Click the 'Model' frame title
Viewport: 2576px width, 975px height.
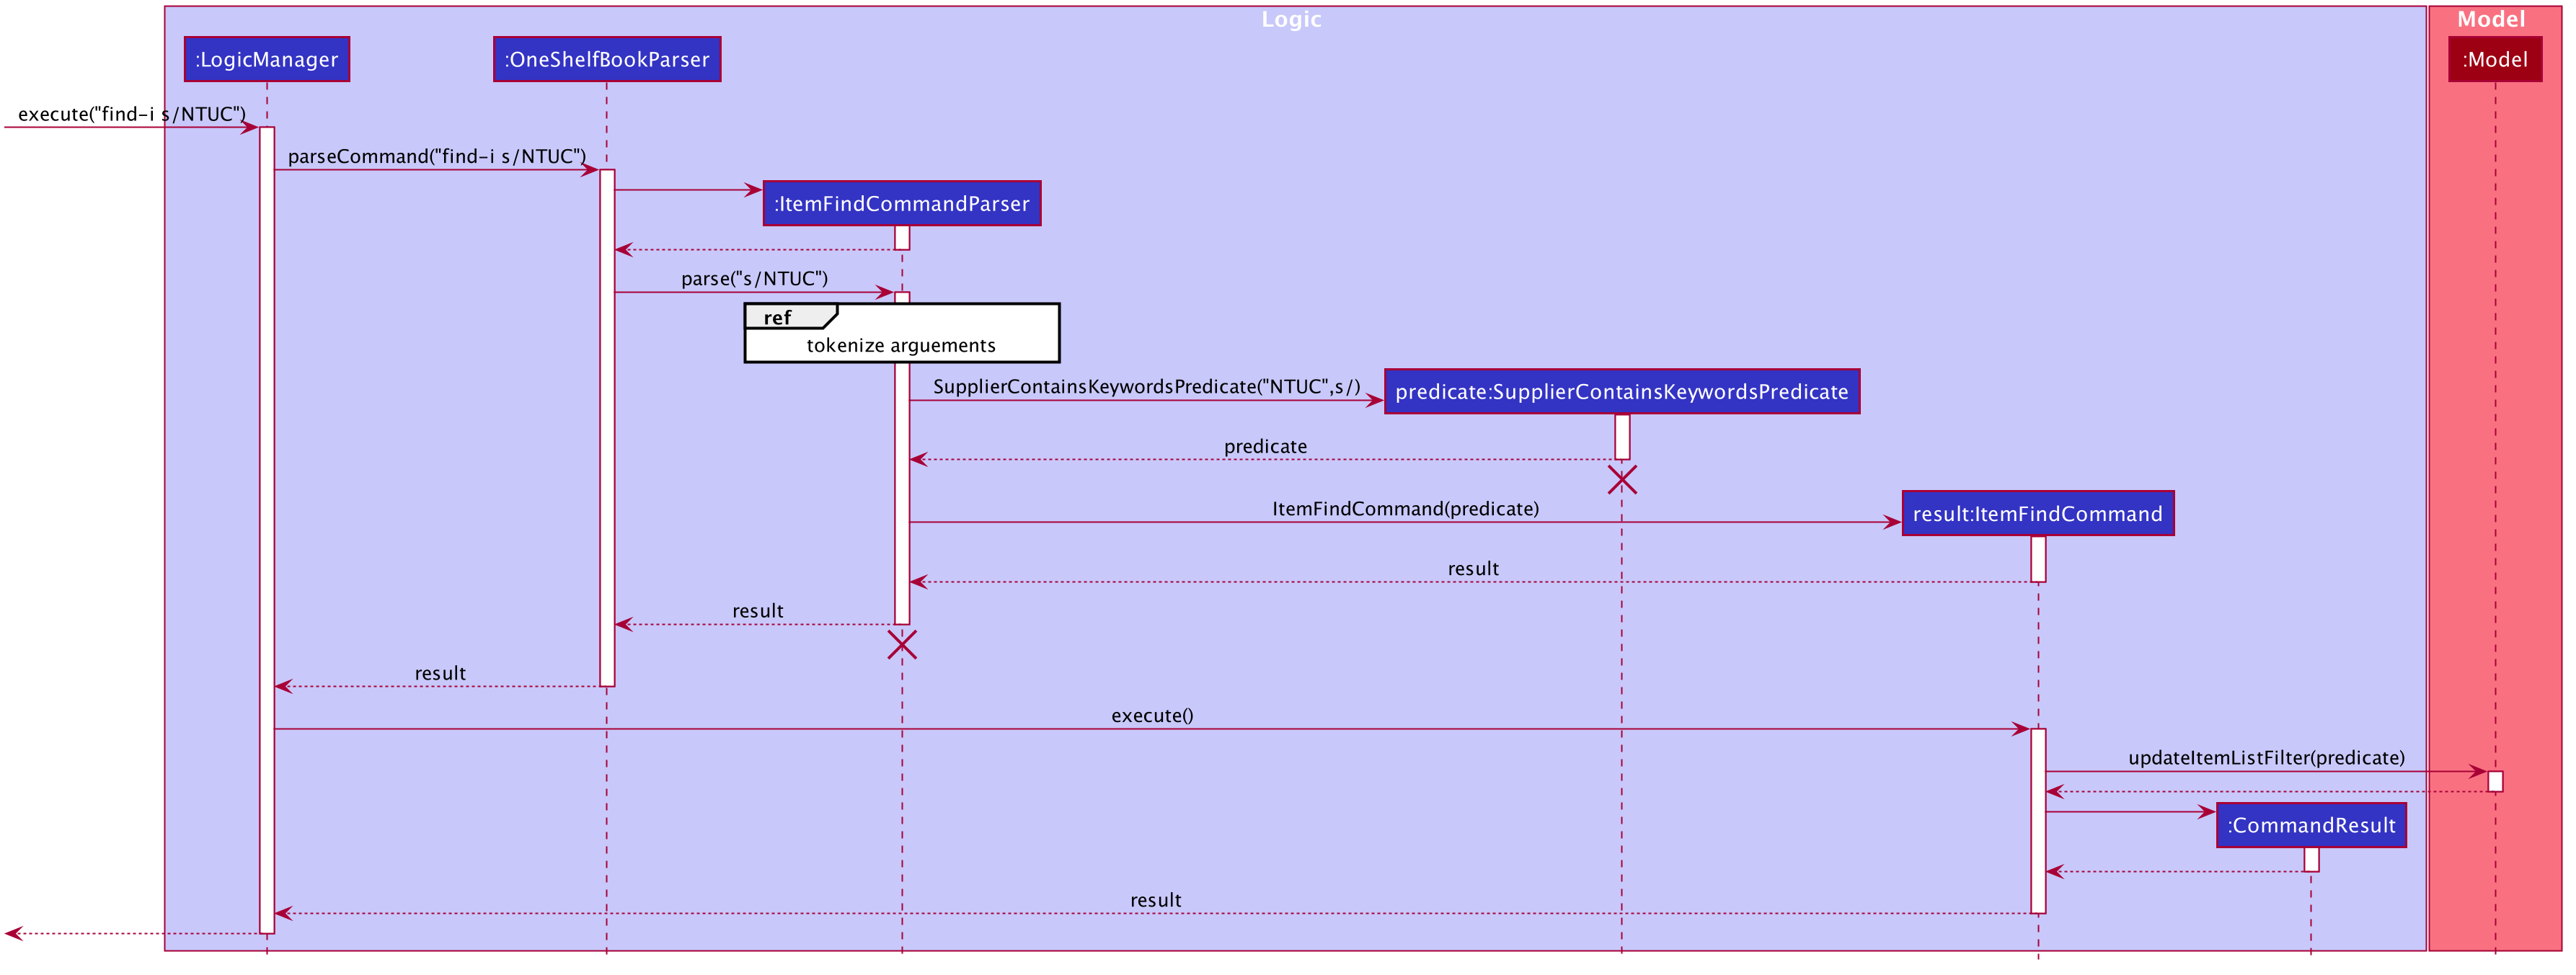2491,19
